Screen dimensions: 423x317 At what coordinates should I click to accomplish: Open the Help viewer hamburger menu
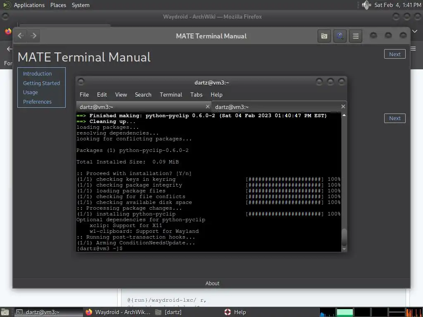356,36
